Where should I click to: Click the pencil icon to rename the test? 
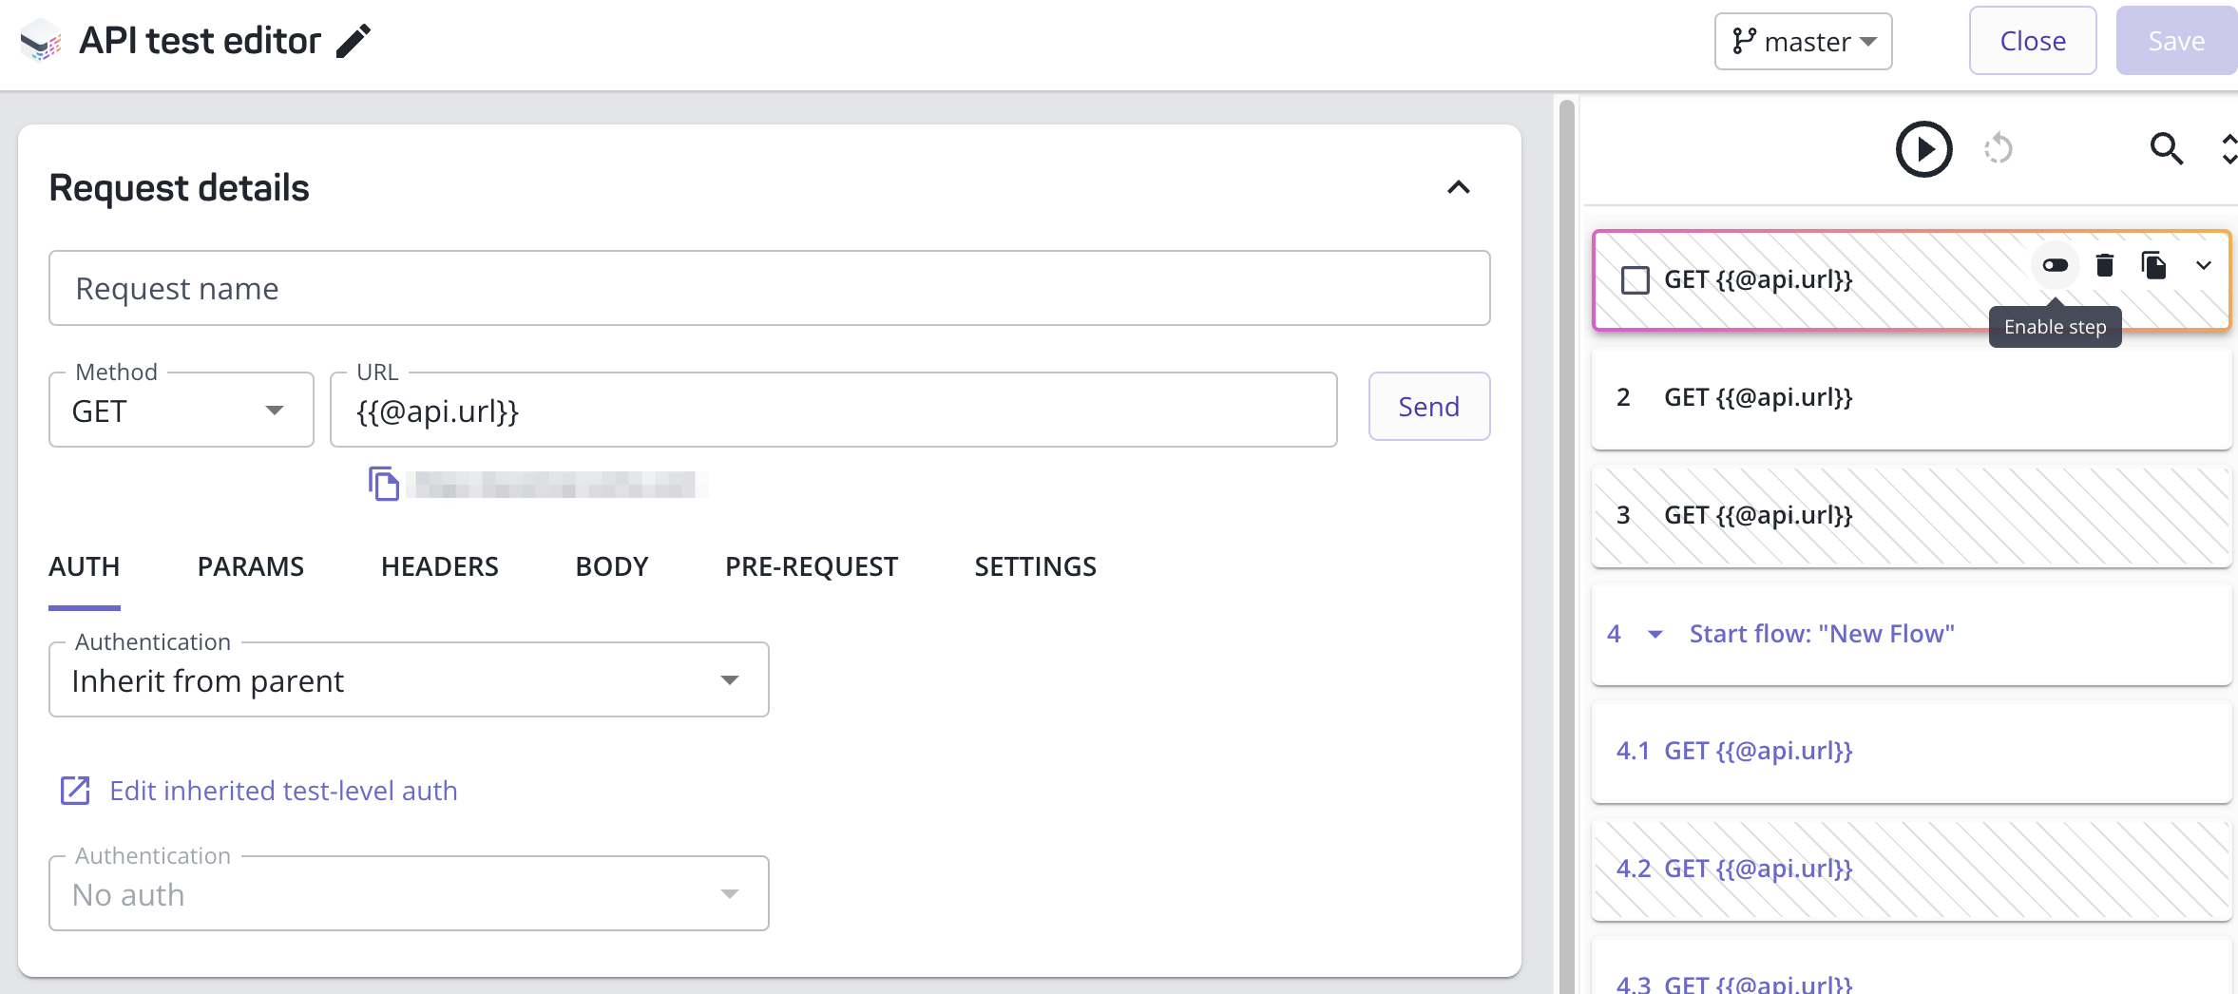pos(354,41)
